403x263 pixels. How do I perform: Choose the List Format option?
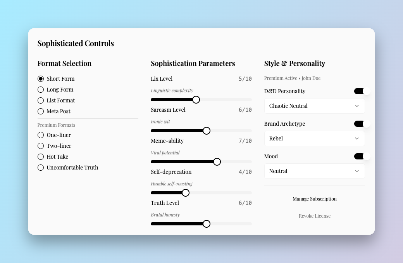pyautogui.click(x=41, y=100)
